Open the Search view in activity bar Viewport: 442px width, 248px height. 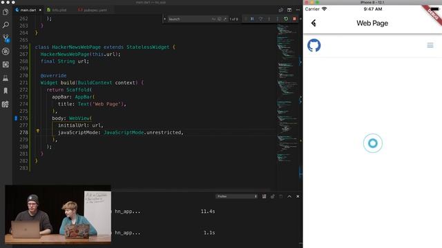pyautogui.click(x=6, y=25)
